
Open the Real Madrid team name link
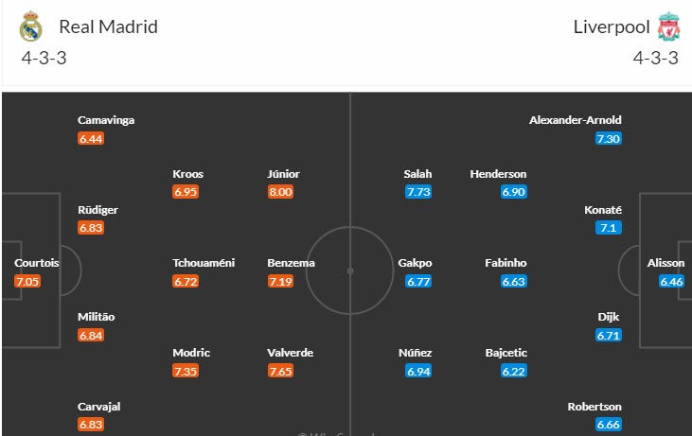tap(108, 26)
